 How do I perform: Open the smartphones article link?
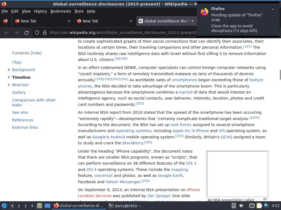(184, 80)
